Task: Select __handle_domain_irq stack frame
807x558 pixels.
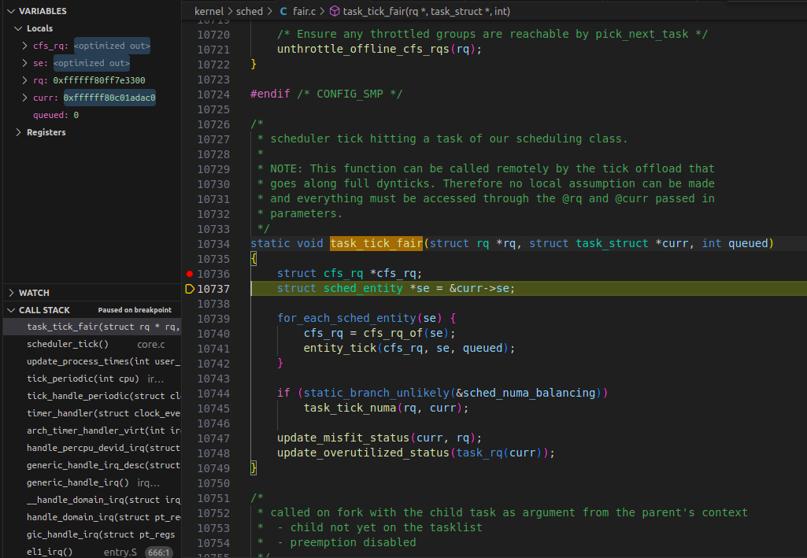Action: coord(92,500)
